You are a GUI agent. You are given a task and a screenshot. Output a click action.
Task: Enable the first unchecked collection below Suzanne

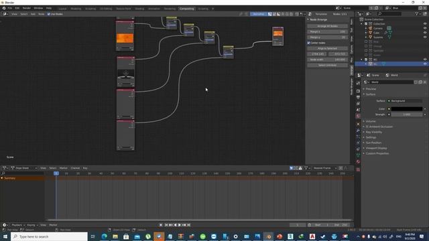[366, 42]
